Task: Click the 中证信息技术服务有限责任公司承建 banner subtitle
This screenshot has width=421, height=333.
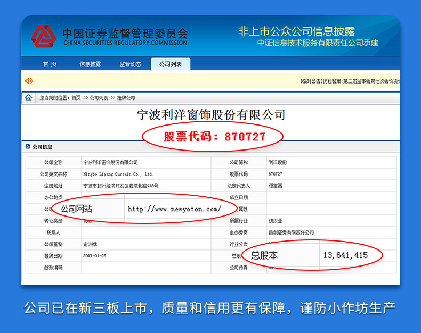Action: tap(318, 43)
